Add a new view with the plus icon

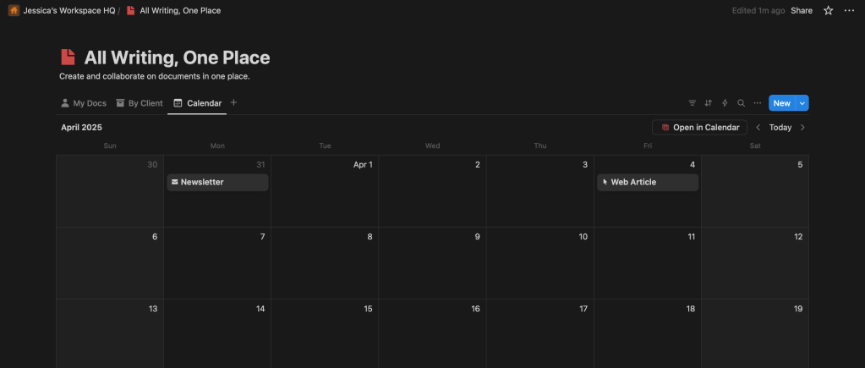pos(234,103)
